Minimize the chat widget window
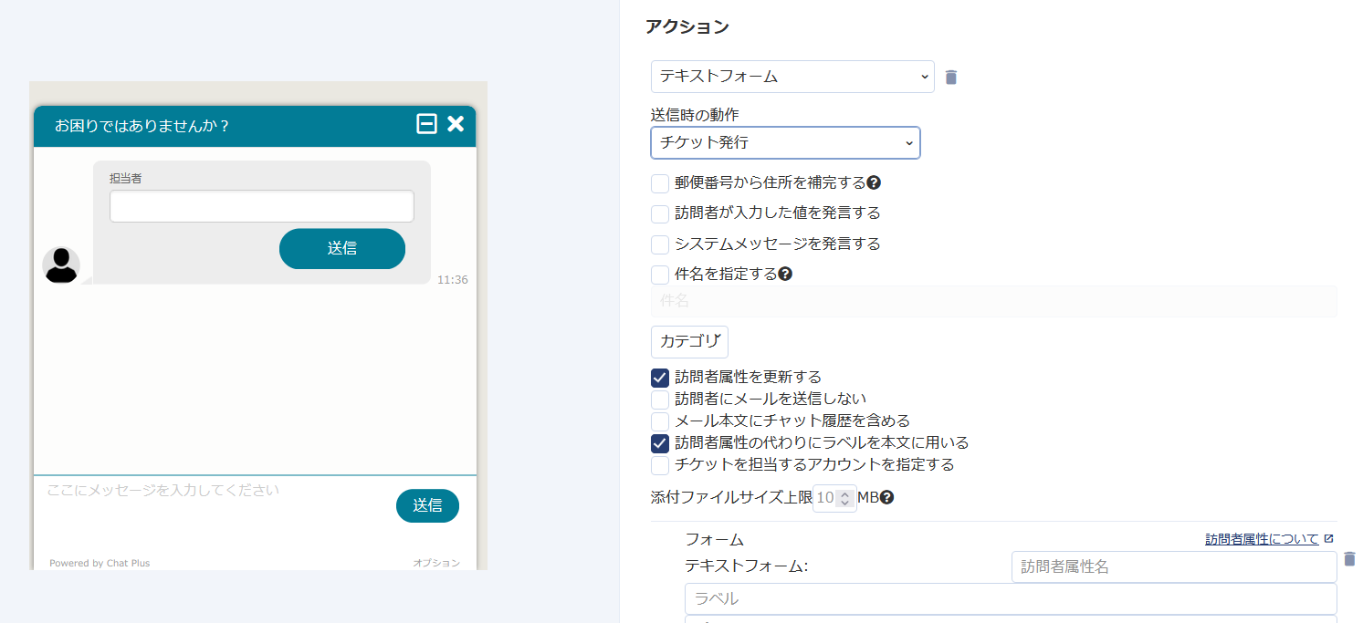This screenshot has width=1363, height=623. click(x=426, y=124)
